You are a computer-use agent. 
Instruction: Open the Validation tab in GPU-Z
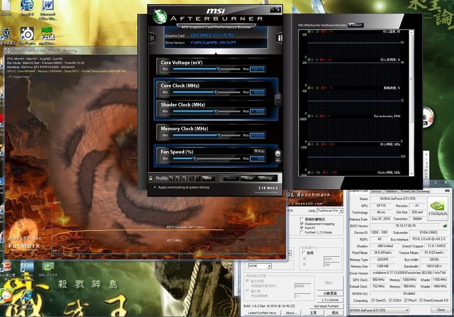[391, 191]
